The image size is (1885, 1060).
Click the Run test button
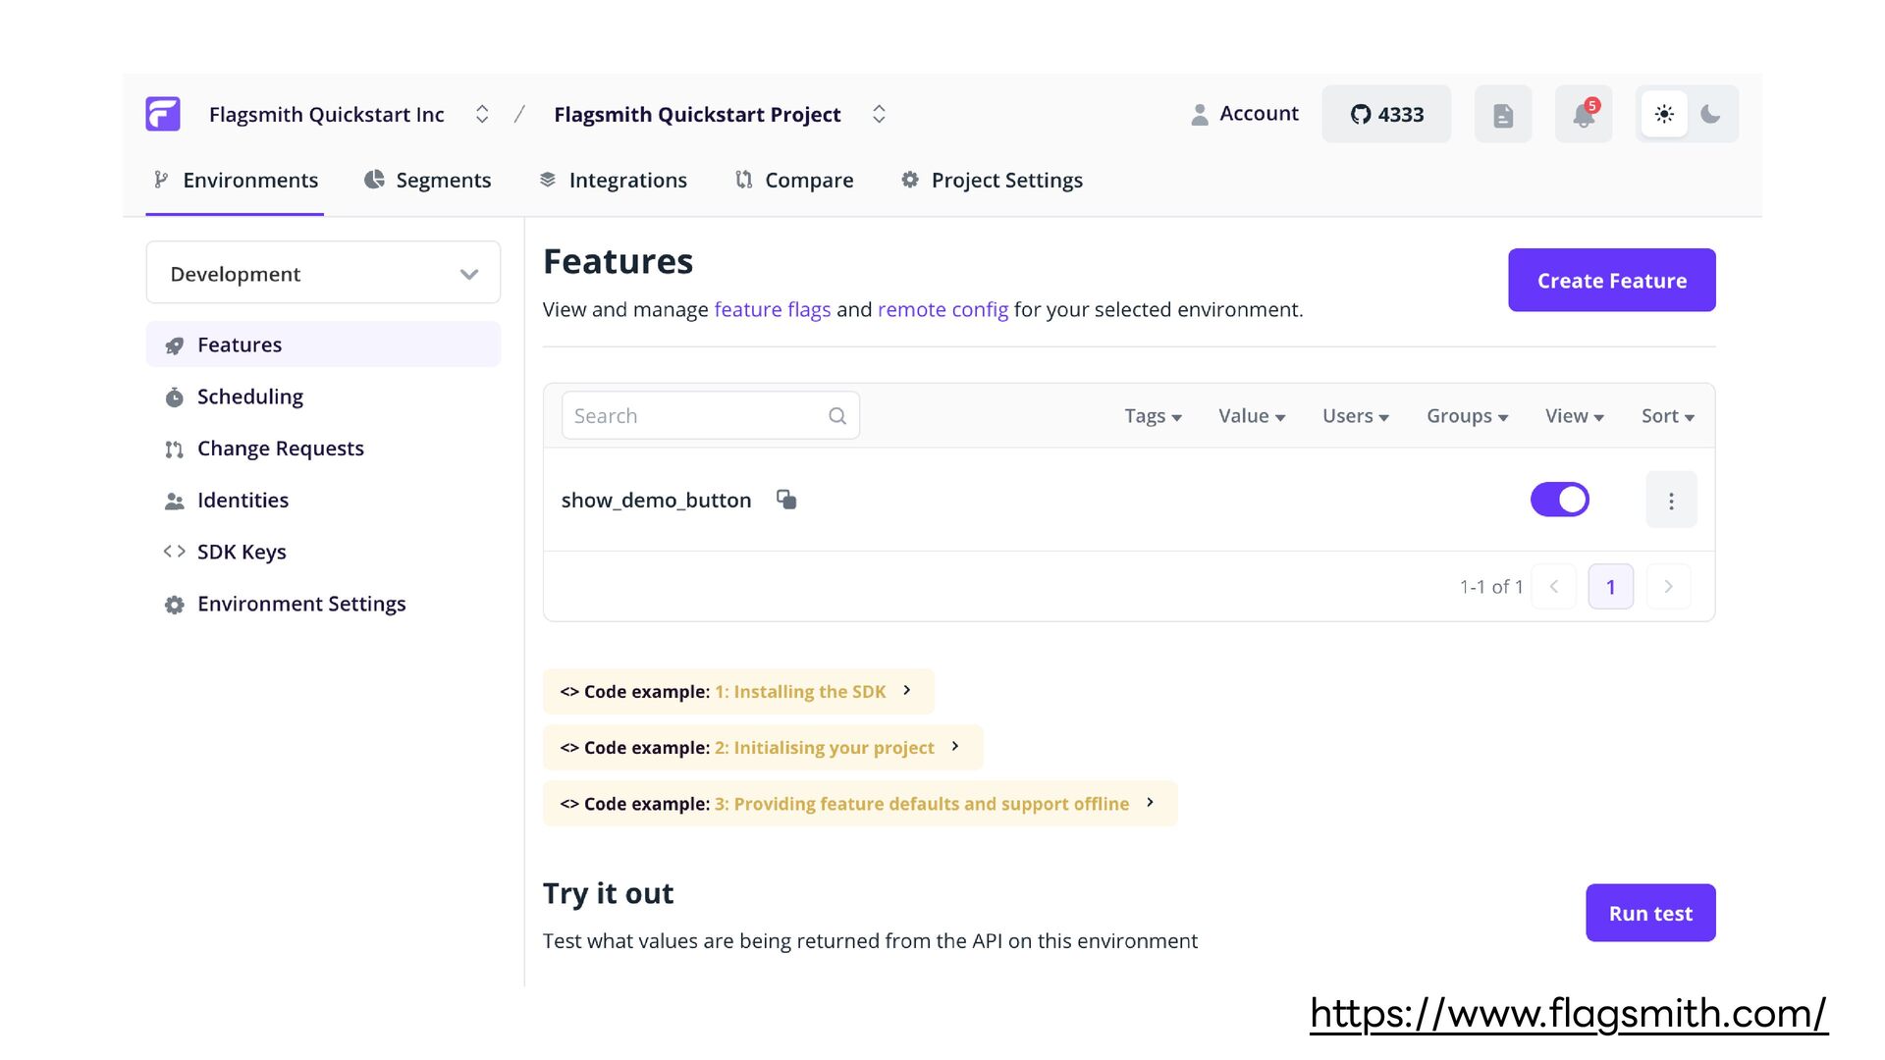point(1650,913)
